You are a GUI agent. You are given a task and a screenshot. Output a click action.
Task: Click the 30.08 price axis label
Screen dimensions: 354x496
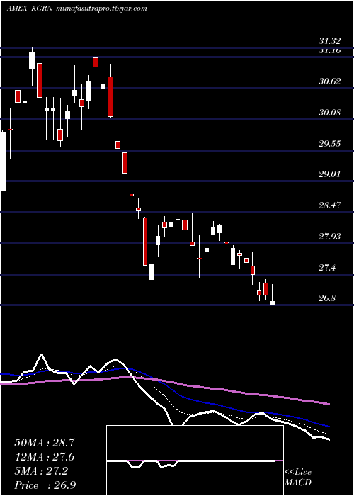coord(330,112)
